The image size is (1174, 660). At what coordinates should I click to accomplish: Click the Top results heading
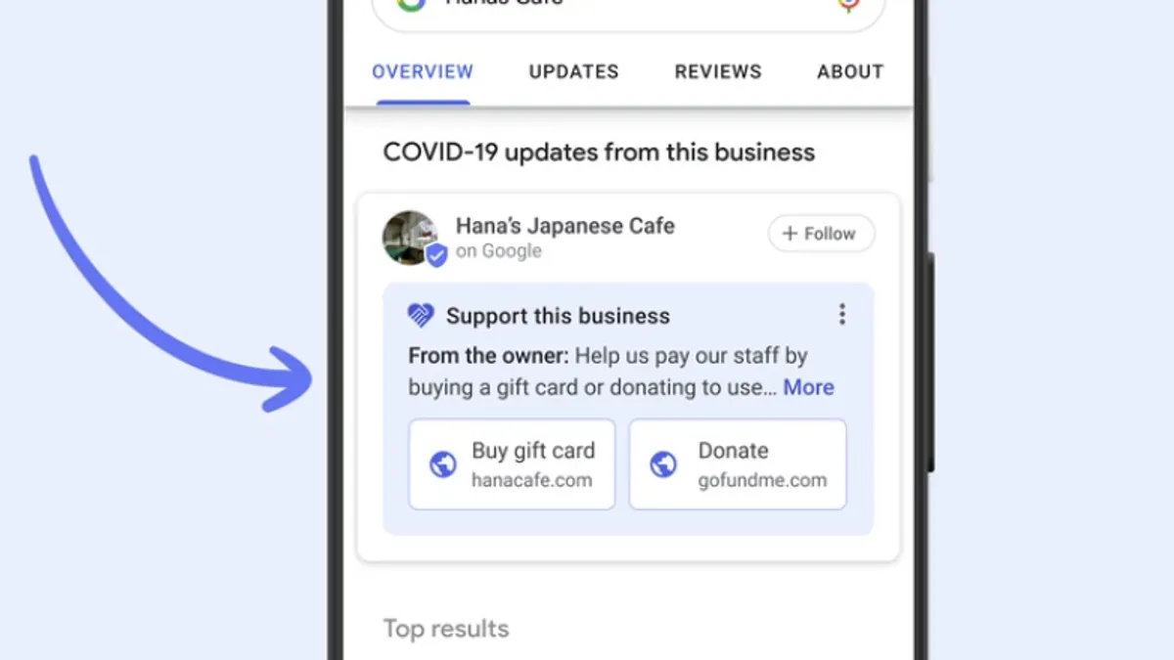(x=446, y=628)
